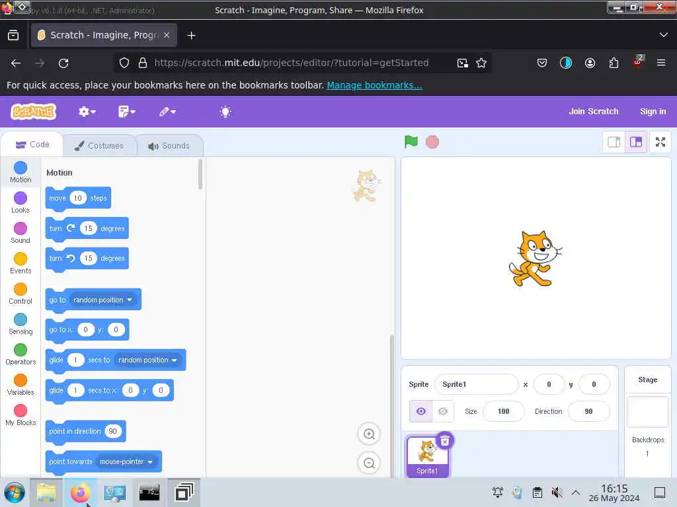Open Firefox hamburger application menu
Viewport: 677px width, 507px height.
660,63
